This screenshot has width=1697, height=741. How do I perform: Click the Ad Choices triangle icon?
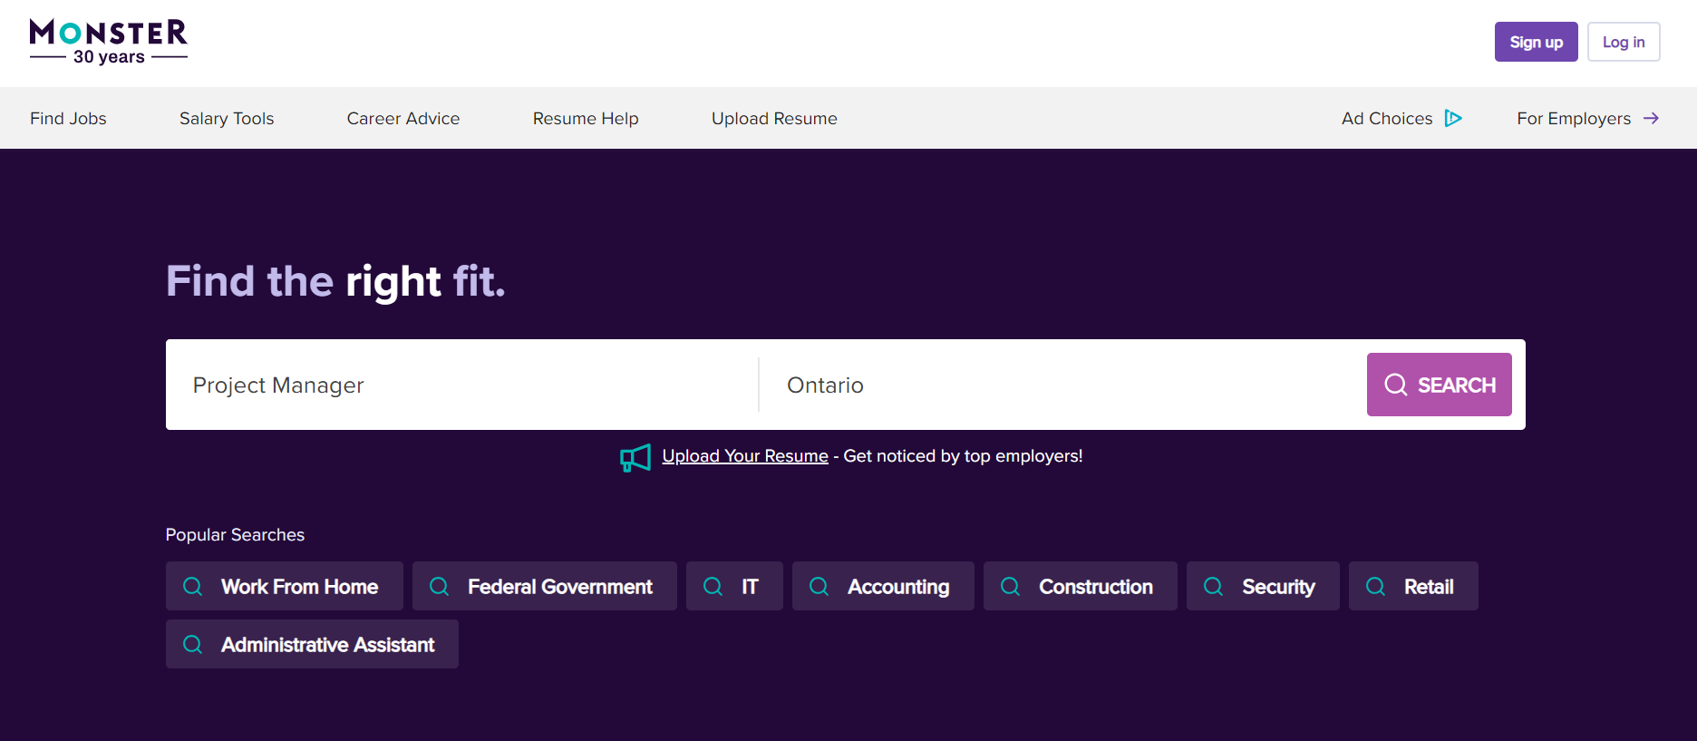[1453, 118]
